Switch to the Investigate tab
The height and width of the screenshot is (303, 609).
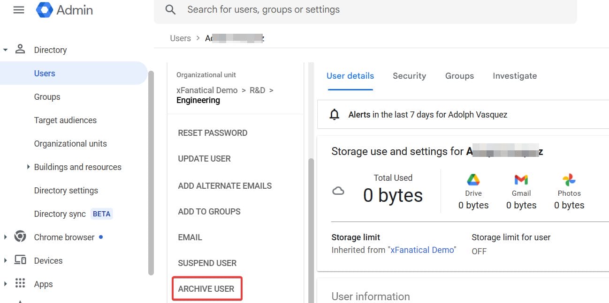click(515, 76)
